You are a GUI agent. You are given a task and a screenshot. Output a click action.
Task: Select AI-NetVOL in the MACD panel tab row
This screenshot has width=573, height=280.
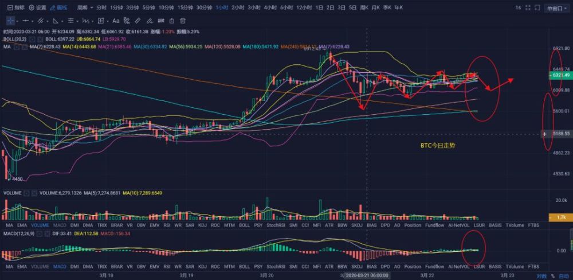coord(459,267)
